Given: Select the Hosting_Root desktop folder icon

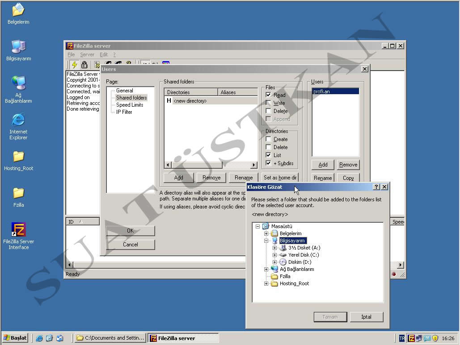Looking at the screenshot, I should pyautogui.click(x=18, y=157).
